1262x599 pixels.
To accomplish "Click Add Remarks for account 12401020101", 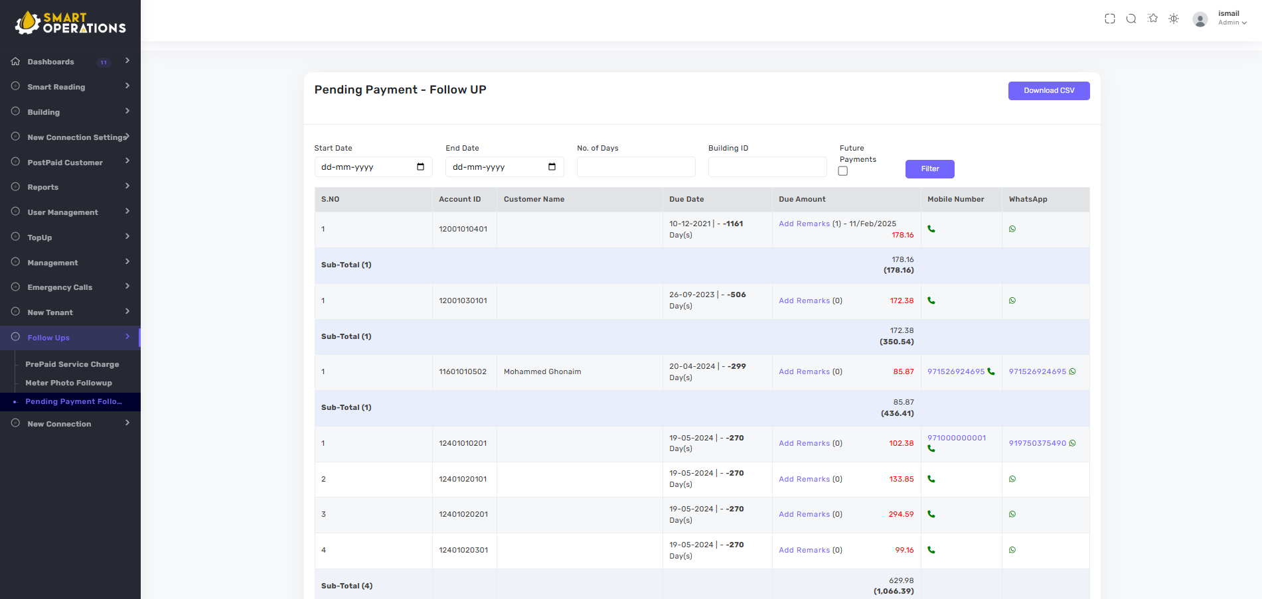I will coord(804,479).
